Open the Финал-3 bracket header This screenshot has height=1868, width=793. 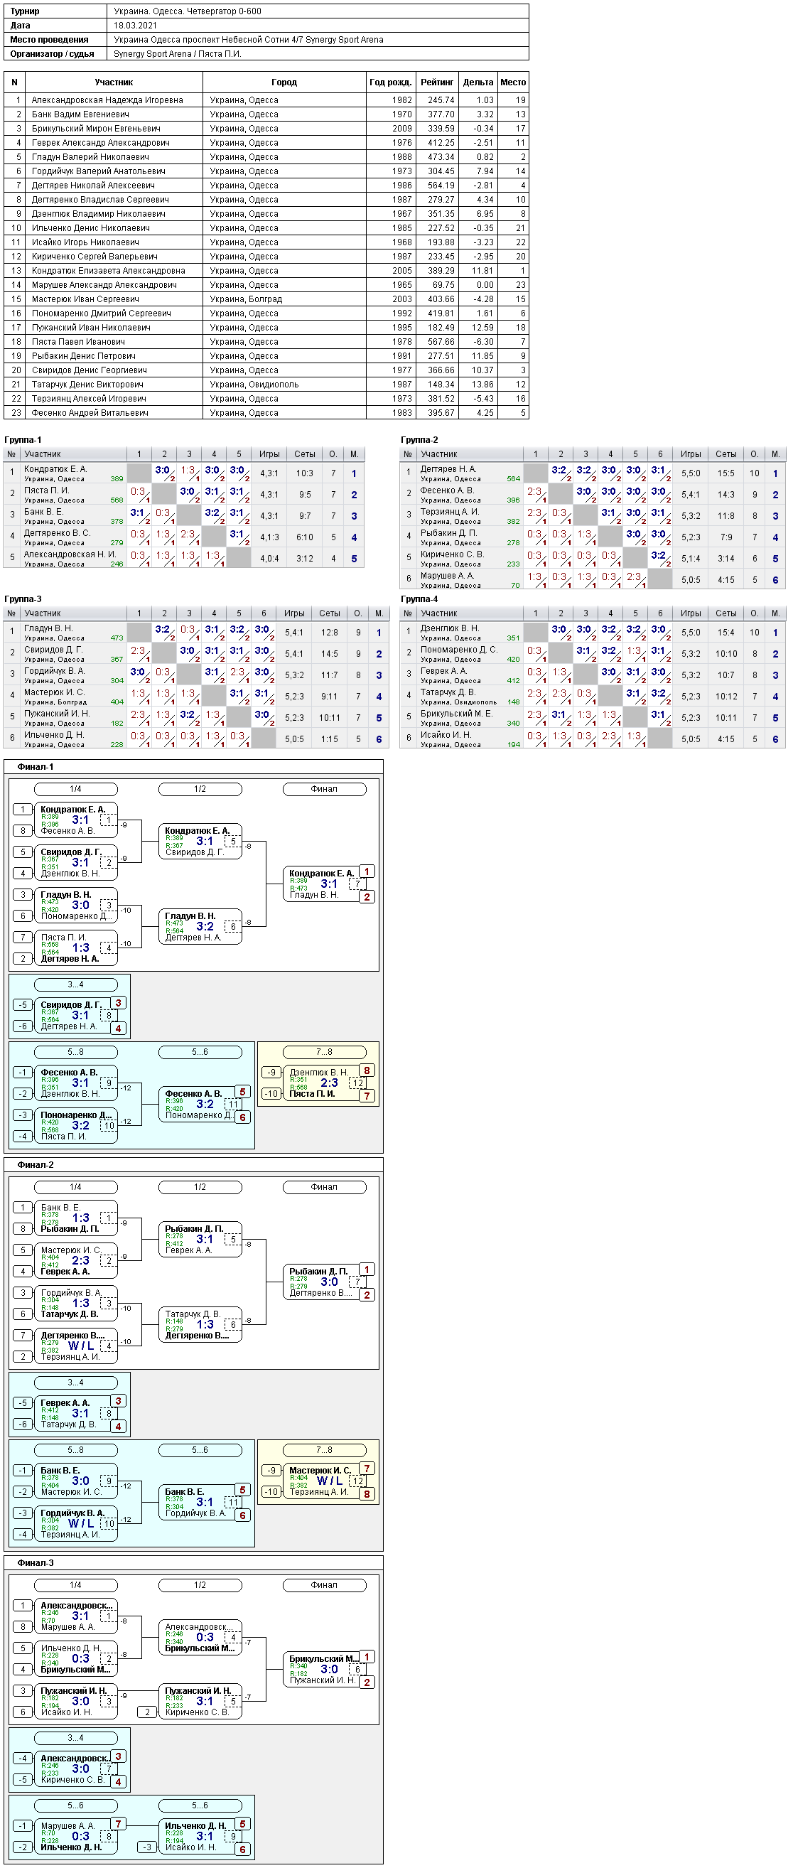36,1563
